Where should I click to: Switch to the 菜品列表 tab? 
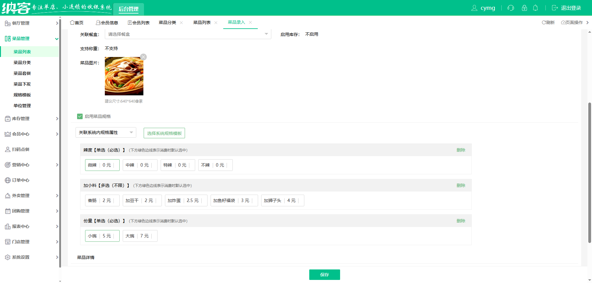click(x=202, y=22)
